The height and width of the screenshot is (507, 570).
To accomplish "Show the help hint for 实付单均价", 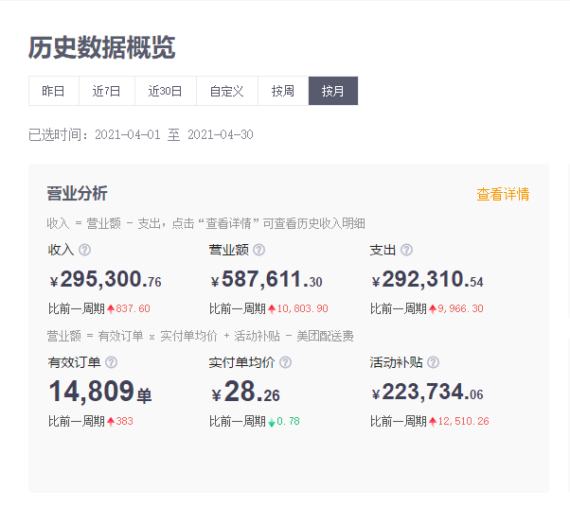I will point(285,362).
